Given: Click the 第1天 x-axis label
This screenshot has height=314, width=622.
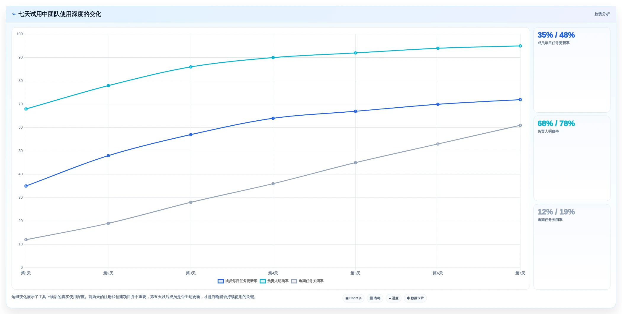Looking at the screenshot, I should (26, 273).
